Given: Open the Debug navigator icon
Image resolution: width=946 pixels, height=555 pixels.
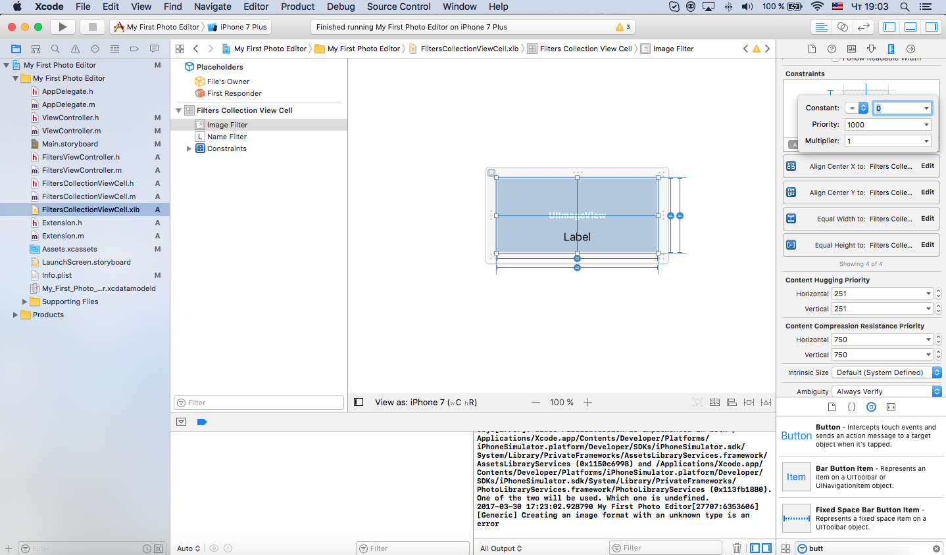Looking at the screenshot, I should tap(114, 49).
